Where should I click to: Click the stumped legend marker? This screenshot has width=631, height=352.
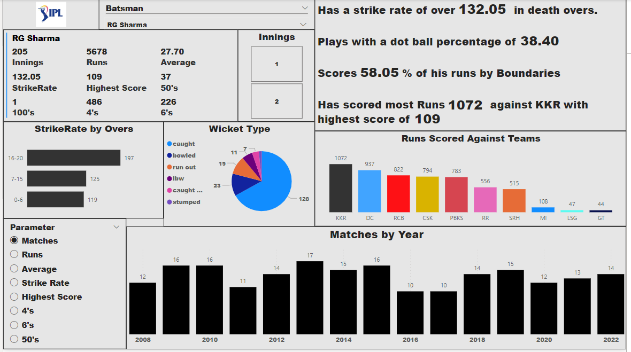tap(170, 202)
